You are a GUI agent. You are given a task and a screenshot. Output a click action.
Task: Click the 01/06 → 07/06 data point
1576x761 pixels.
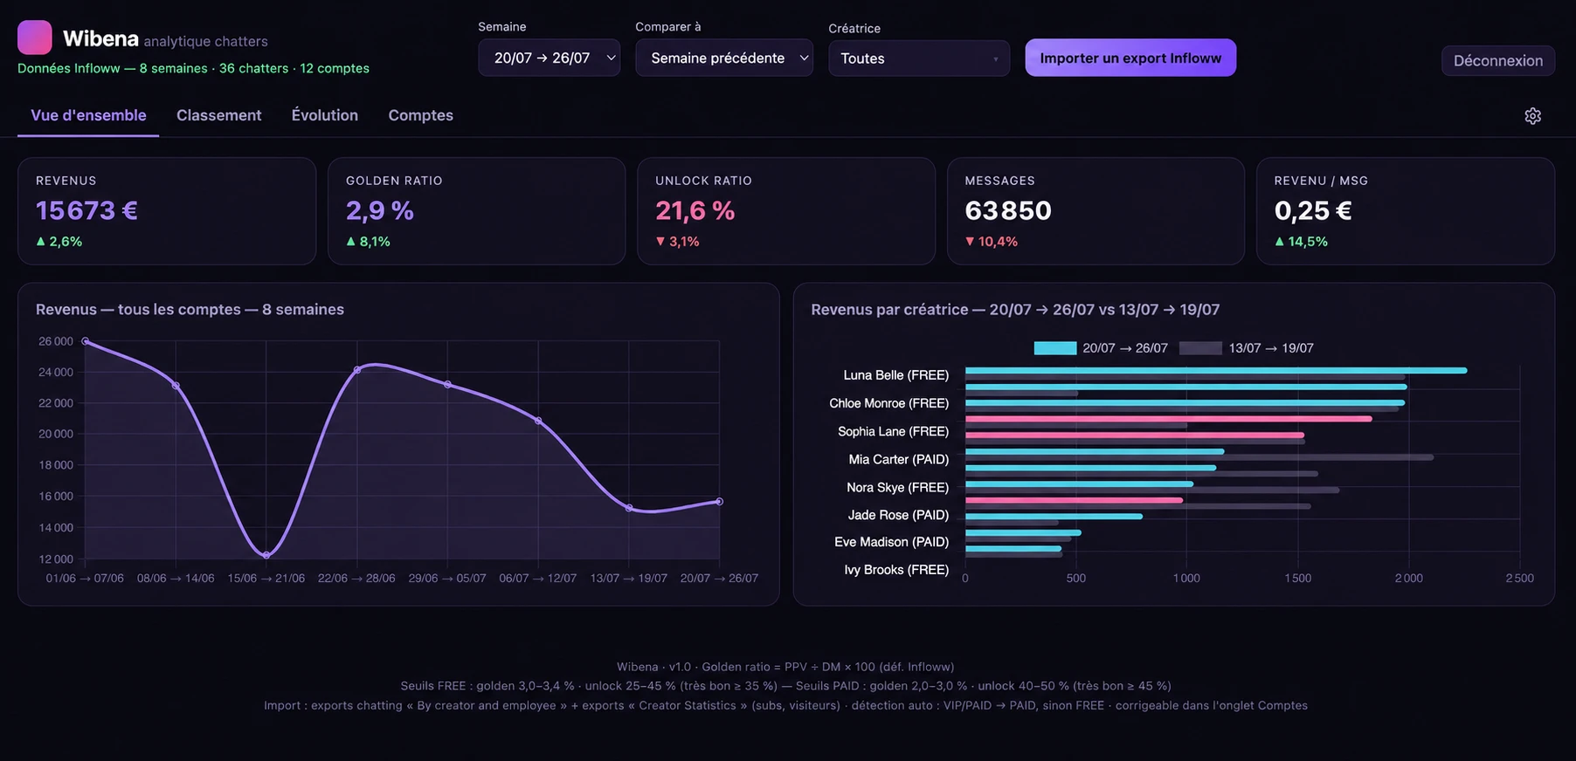(86, 341)
